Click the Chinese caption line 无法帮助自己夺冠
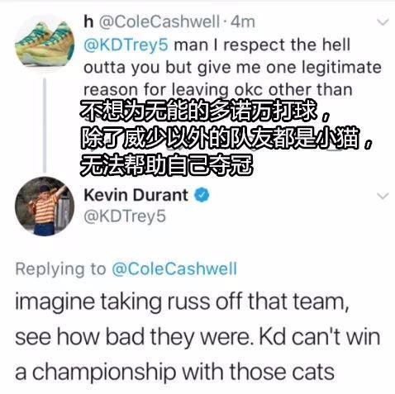The height and width of the screenshot is (394, 395). pyautogui.click(x=166, y=165)
